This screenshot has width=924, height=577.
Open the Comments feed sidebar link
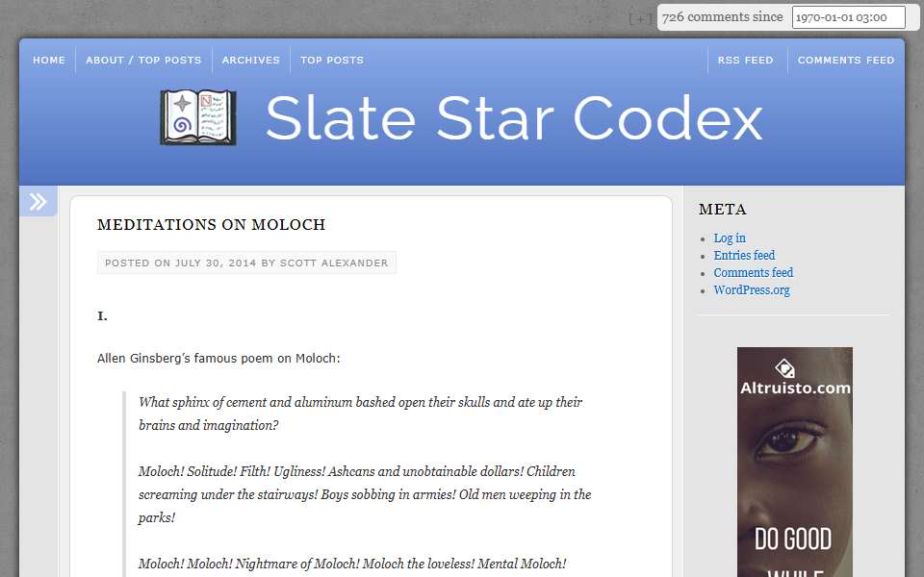(x=753, y=272)
